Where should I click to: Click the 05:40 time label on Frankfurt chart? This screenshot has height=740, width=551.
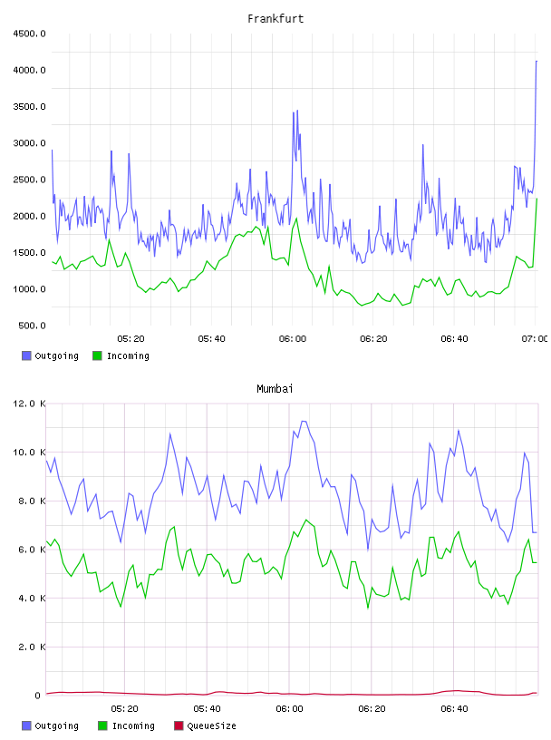tap(211, 339)
